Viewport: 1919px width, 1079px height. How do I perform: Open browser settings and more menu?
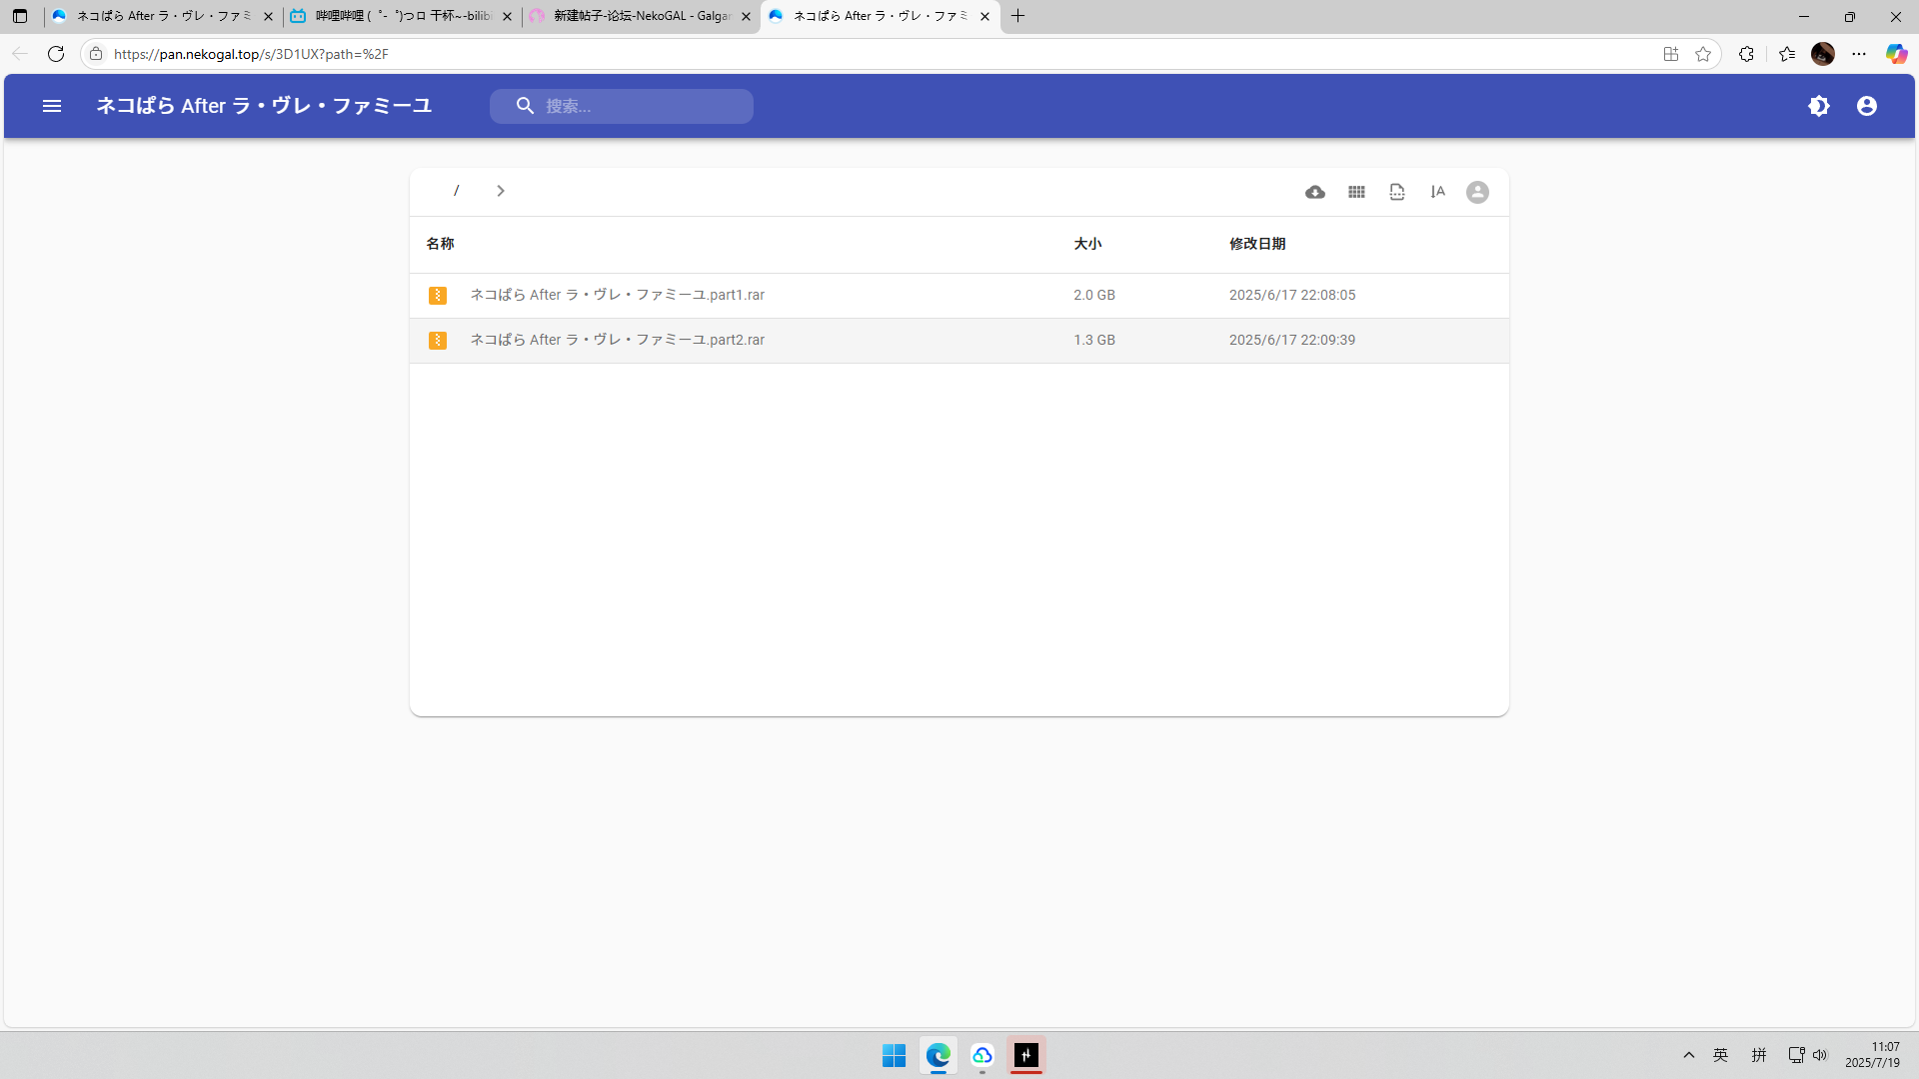coord(1859,54)
